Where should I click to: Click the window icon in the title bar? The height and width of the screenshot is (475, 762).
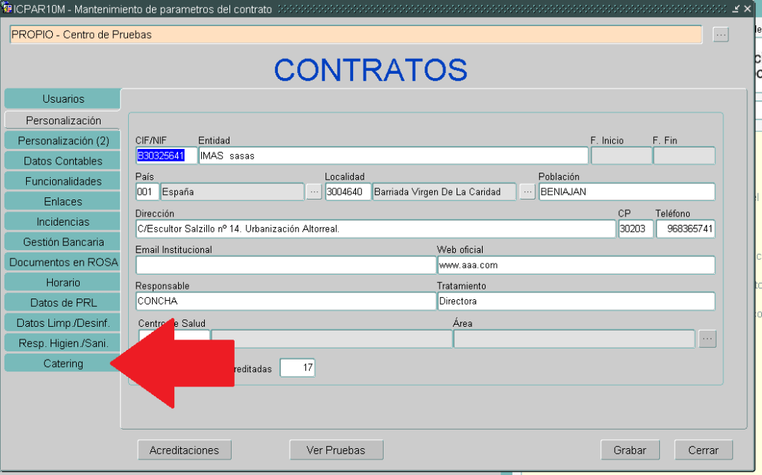7,9
